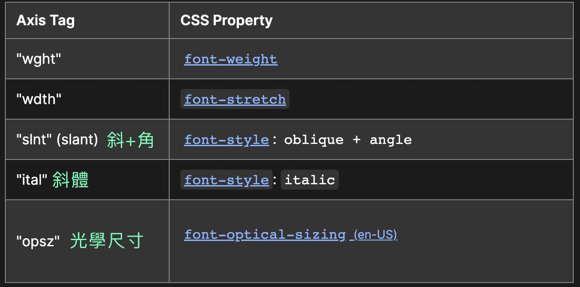580x287 pixels.
Task: Click the Axis Tag column header
Action: click(45, 20)
